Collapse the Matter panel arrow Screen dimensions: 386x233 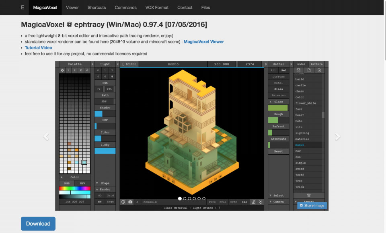click(x=266, y=64)
